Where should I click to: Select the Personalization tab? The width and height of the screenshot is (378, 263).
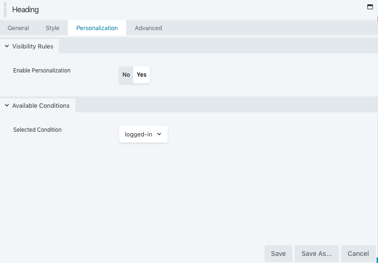pos(97,28)
